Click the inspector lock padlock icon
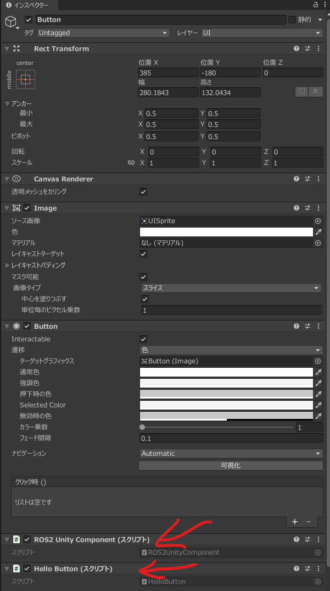330x591 pixels. click(315, 4)
